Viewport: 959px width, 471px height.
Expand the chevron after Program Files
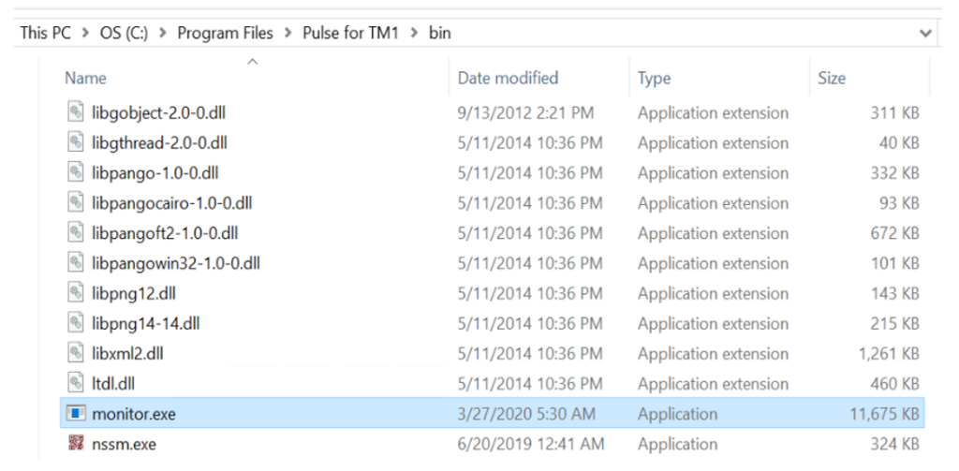coord(288,34)
